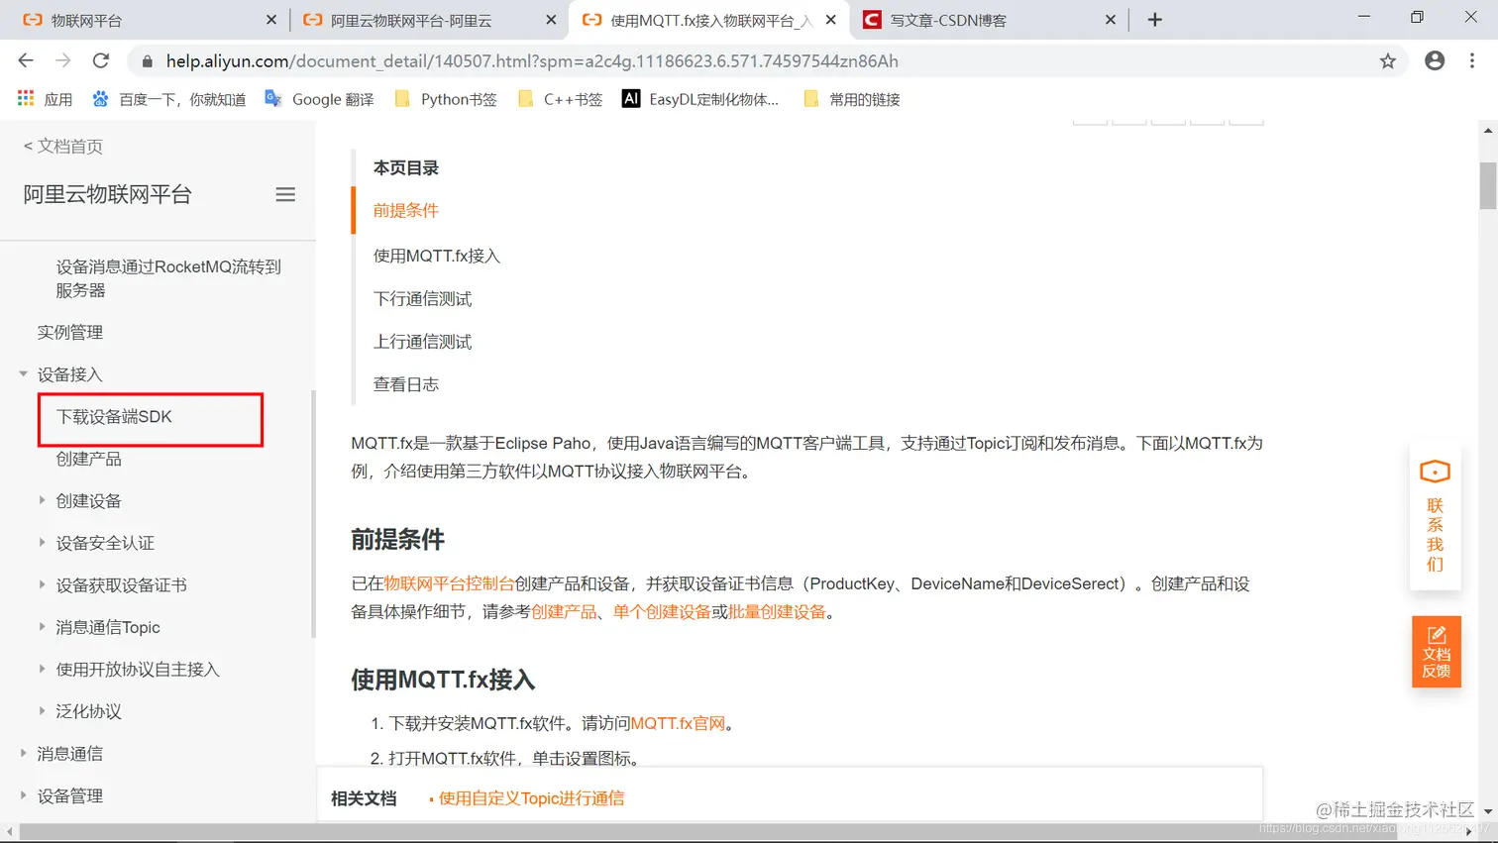1498x843 pixels.
Task: Close the 阿里云物联网平台-阿里云 tab
Action: coord(551,20)
